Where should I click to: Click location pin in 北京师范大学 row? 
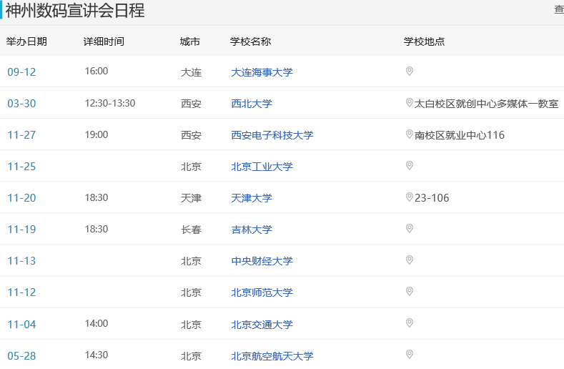pos(410,292)
